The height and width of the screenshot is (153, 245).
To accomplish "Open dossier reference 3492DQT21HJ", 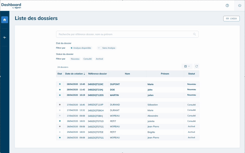I will 96,90.
